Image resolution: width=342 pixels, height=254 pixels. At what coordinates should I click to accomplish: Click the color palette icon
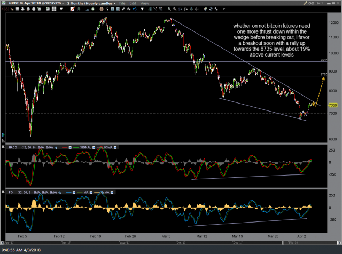(x=205, y=9)
